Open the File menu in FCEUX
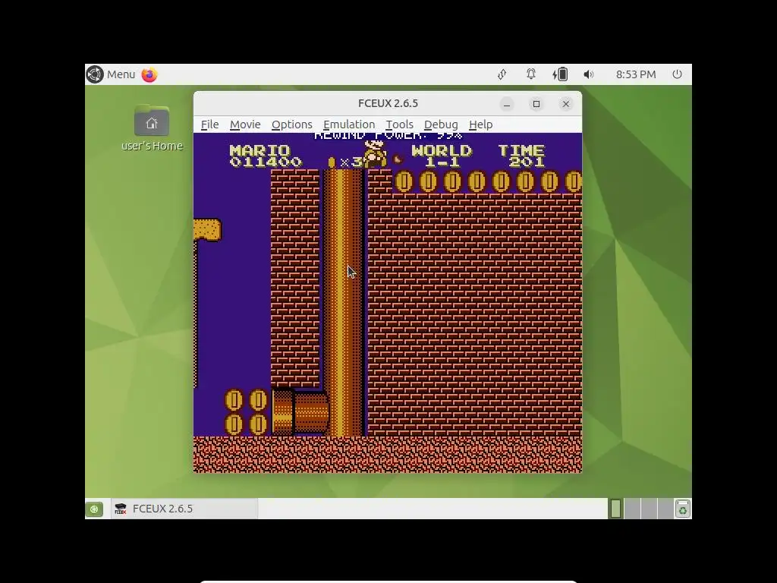This screenshot has width=777, height=583. point(209,124)
